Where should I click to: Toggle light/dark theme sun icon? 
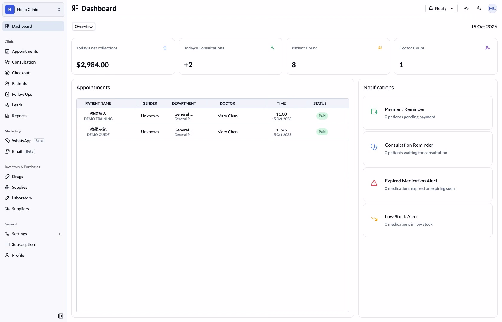[x=466, y=8]
